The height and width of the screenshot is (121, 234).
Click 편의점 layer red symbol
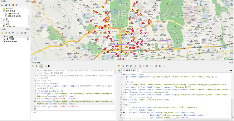pyautogui.click(x=7, y=39)
